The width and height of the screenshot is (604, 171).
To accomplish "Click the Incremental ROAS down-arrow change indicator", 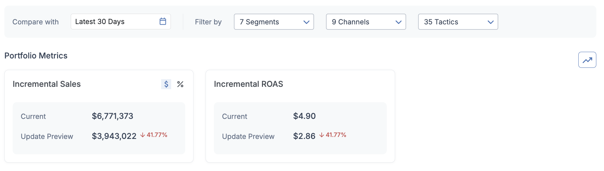I will pos(322,135).
